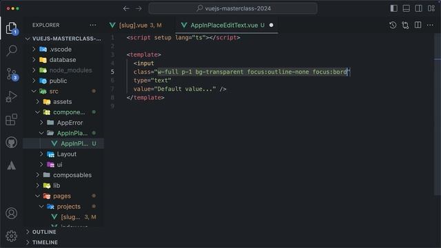Click the class attribute Tailwind string
This screenshot has height=248, width=441.
252,72
